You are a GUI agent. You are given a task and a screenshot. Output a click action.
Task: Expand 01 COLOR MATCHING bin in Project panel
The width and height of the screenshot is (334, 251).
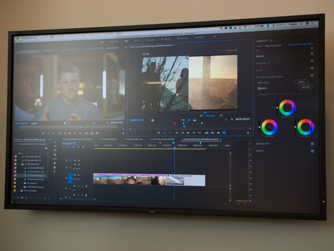(x=19, y=164)
